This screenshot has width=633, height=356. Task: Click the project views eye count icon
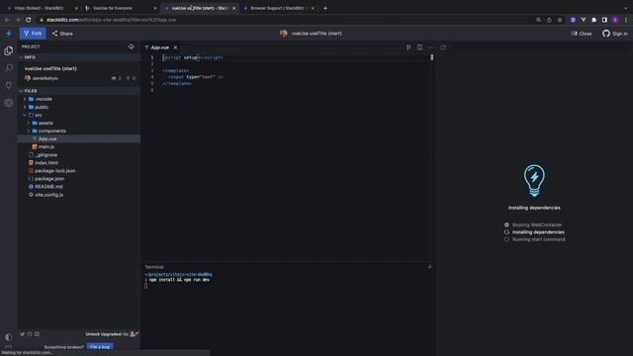coord(114,78)
